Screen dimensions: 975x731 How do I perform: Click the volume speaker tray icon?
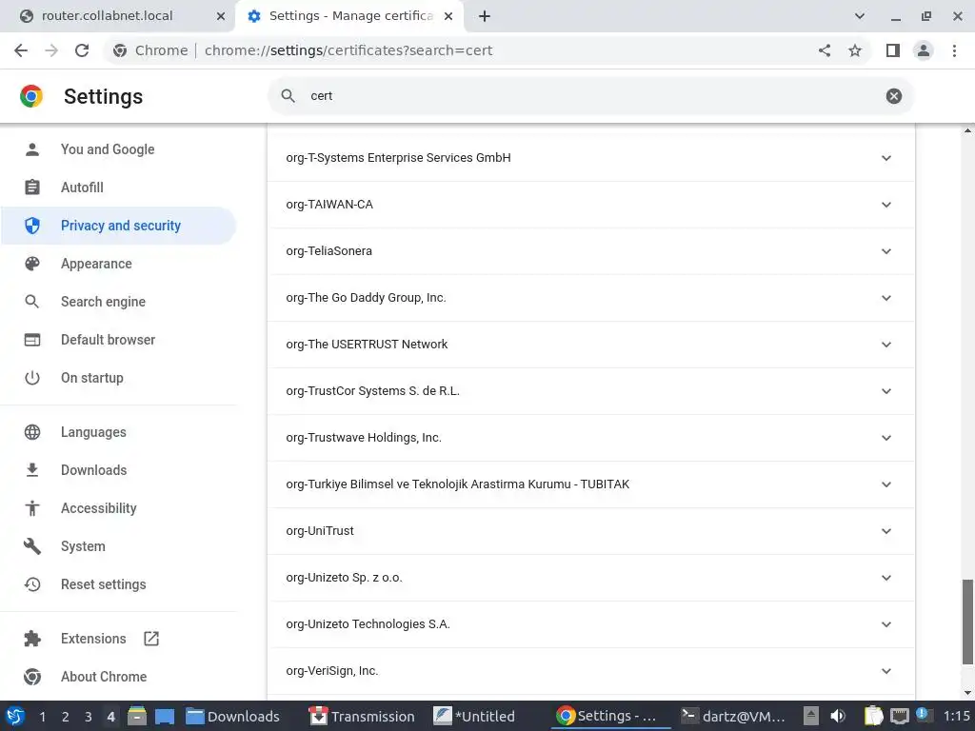(x=838, y=716)
